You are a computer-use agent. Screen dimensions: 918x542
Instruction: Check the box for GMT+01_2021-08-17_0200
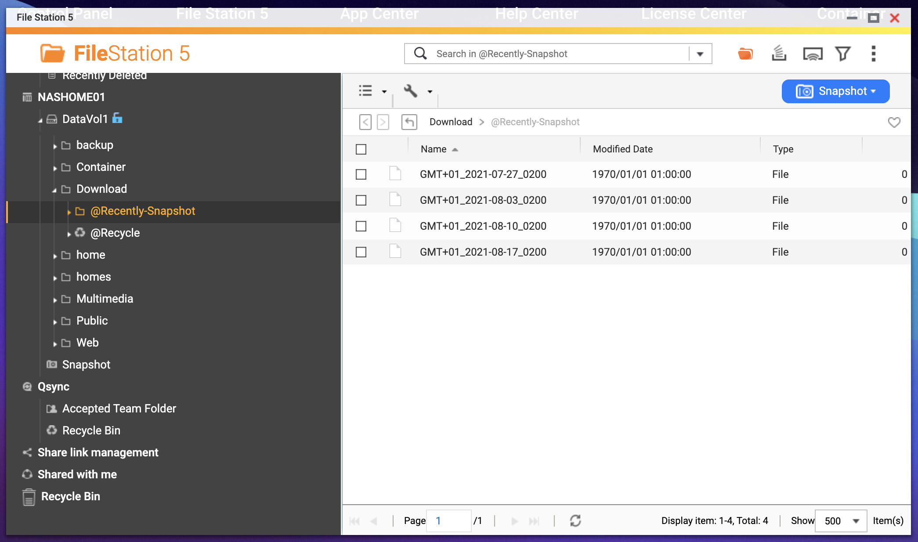click(x=361, y=252)
